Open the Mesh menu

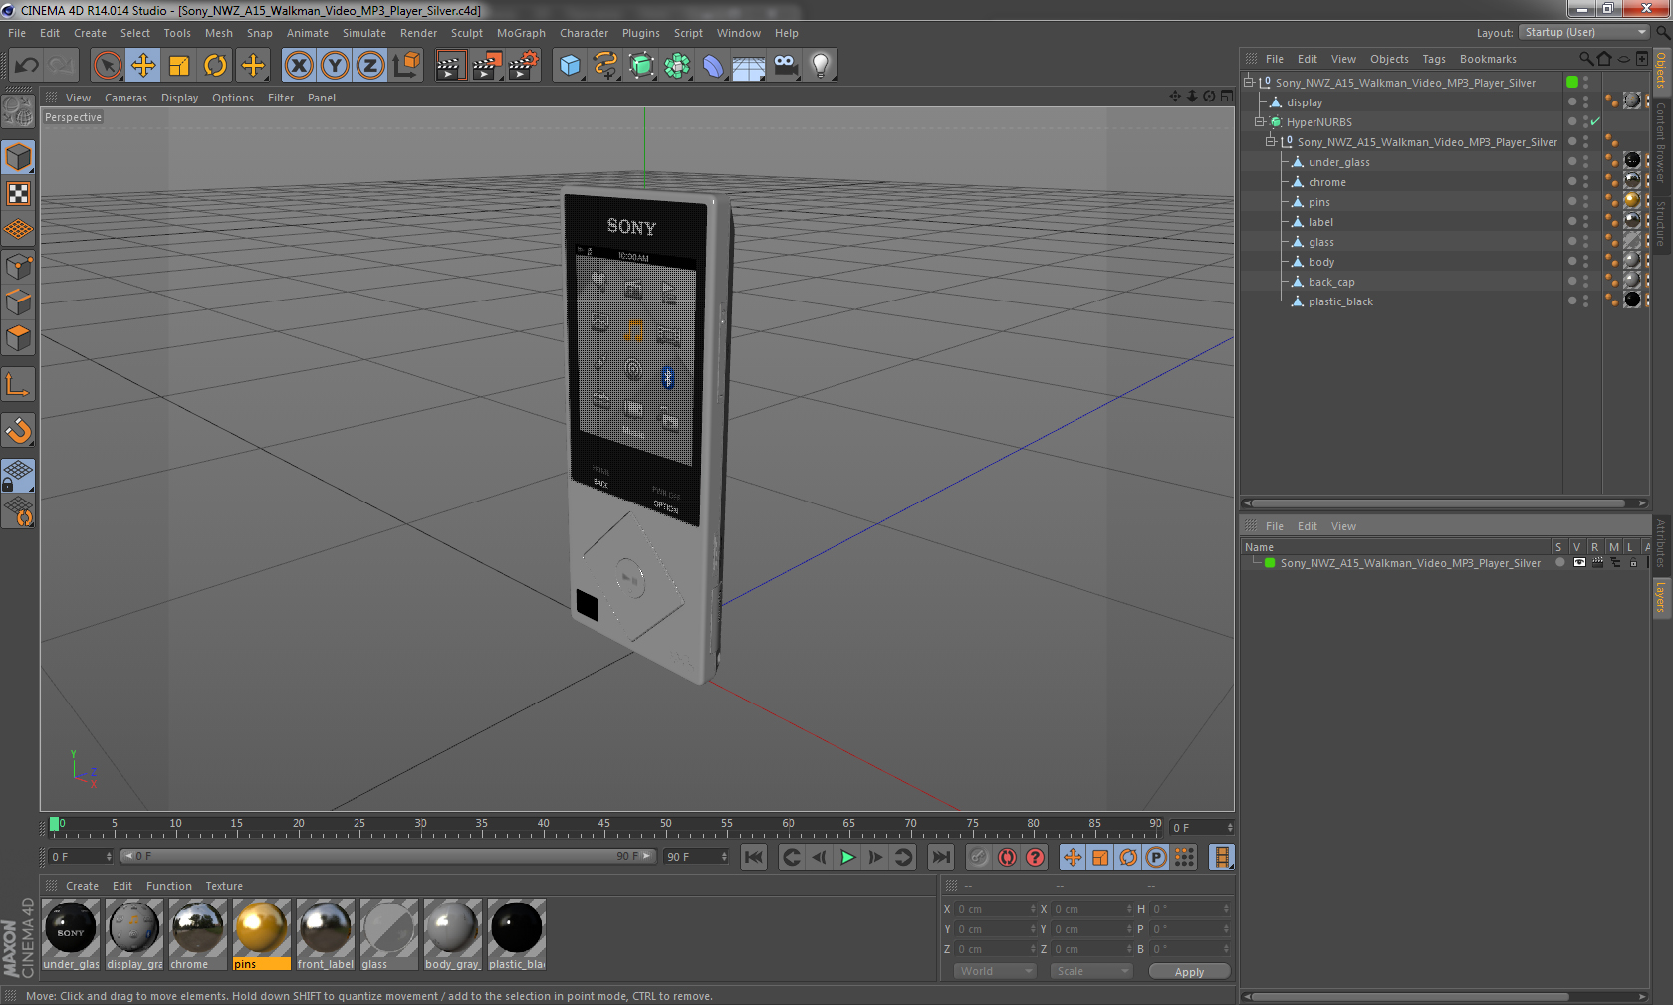tap(218, 33)
